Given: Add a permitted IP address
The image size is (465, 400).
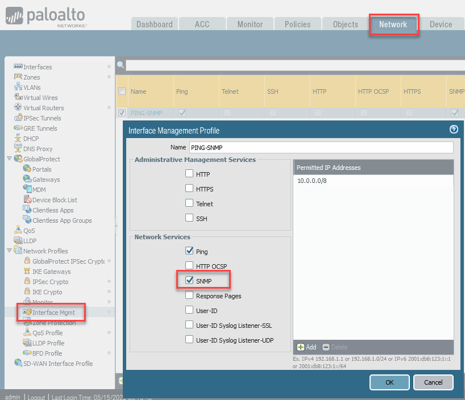Looking at the screenshot, I should 306,347.
